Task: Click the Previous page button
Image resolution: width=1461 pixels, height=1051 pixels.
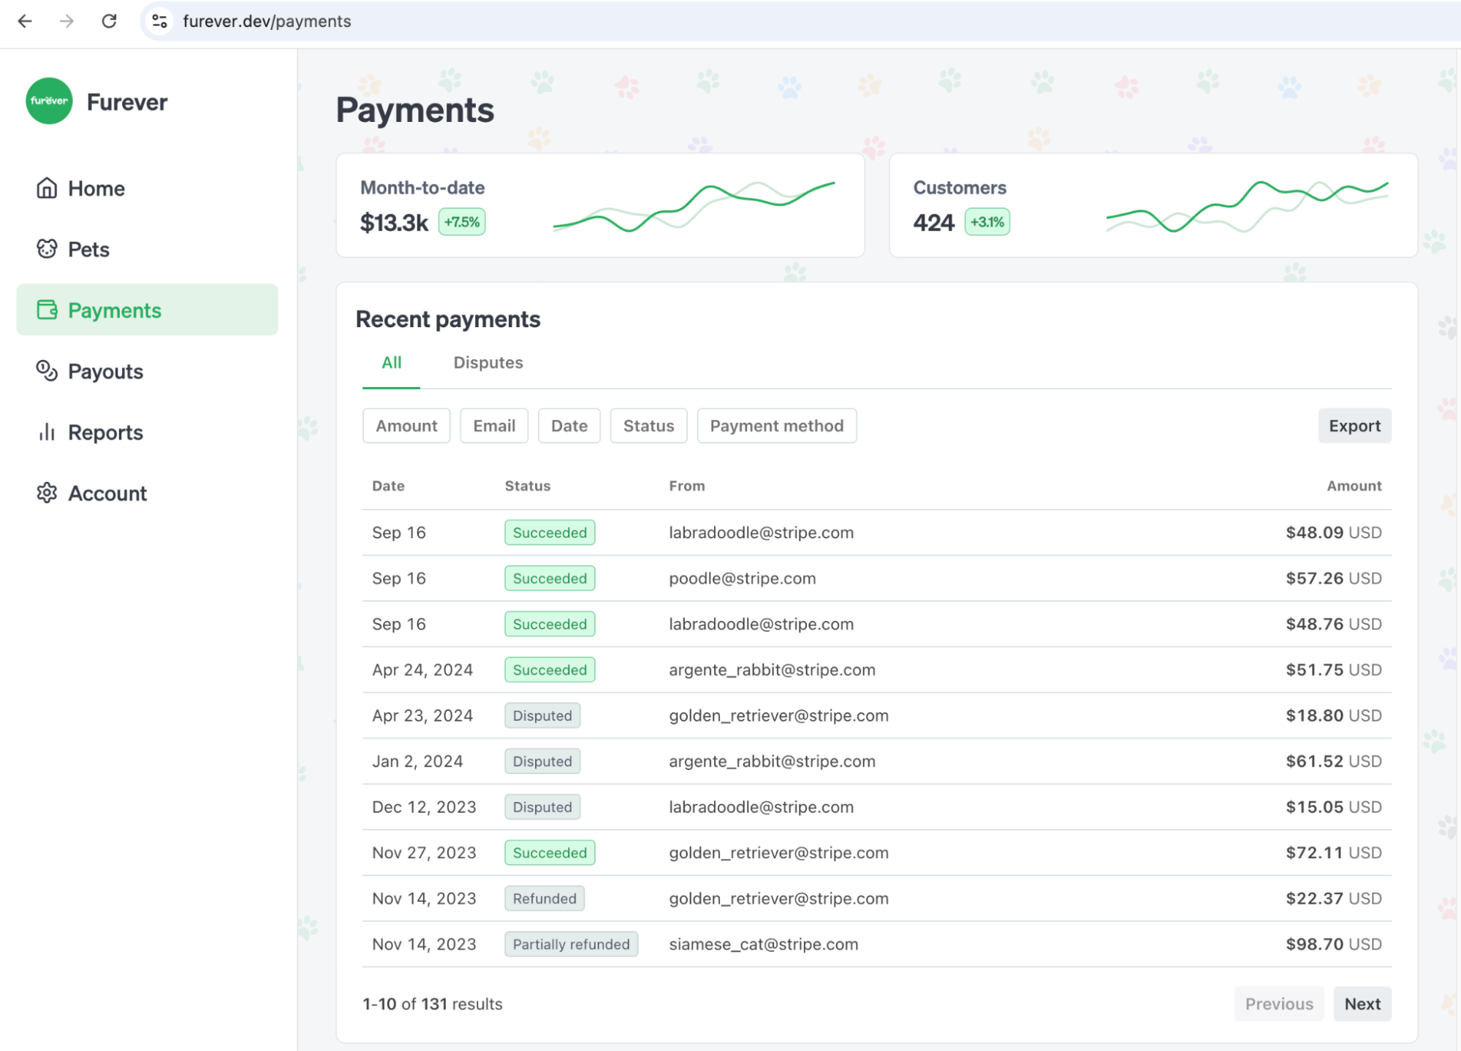Action: 1279,1004
